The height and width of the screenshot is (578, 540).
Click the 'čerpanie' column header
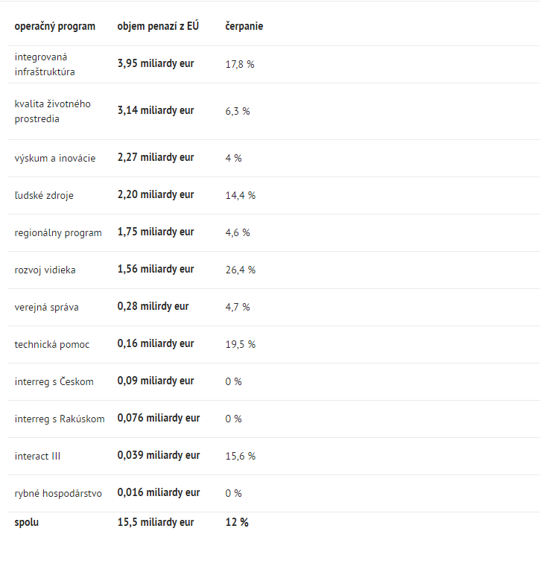click(244, 26)
